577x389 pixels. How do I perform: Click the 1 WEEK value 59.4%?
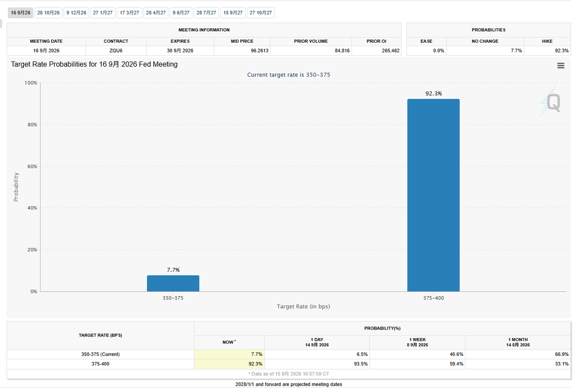456,364
